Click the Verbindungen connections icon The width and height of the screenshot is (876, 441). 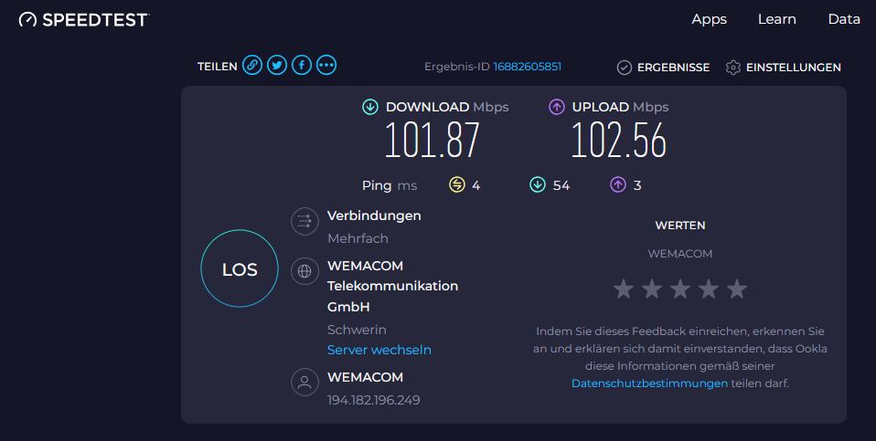tap(304, 221)
